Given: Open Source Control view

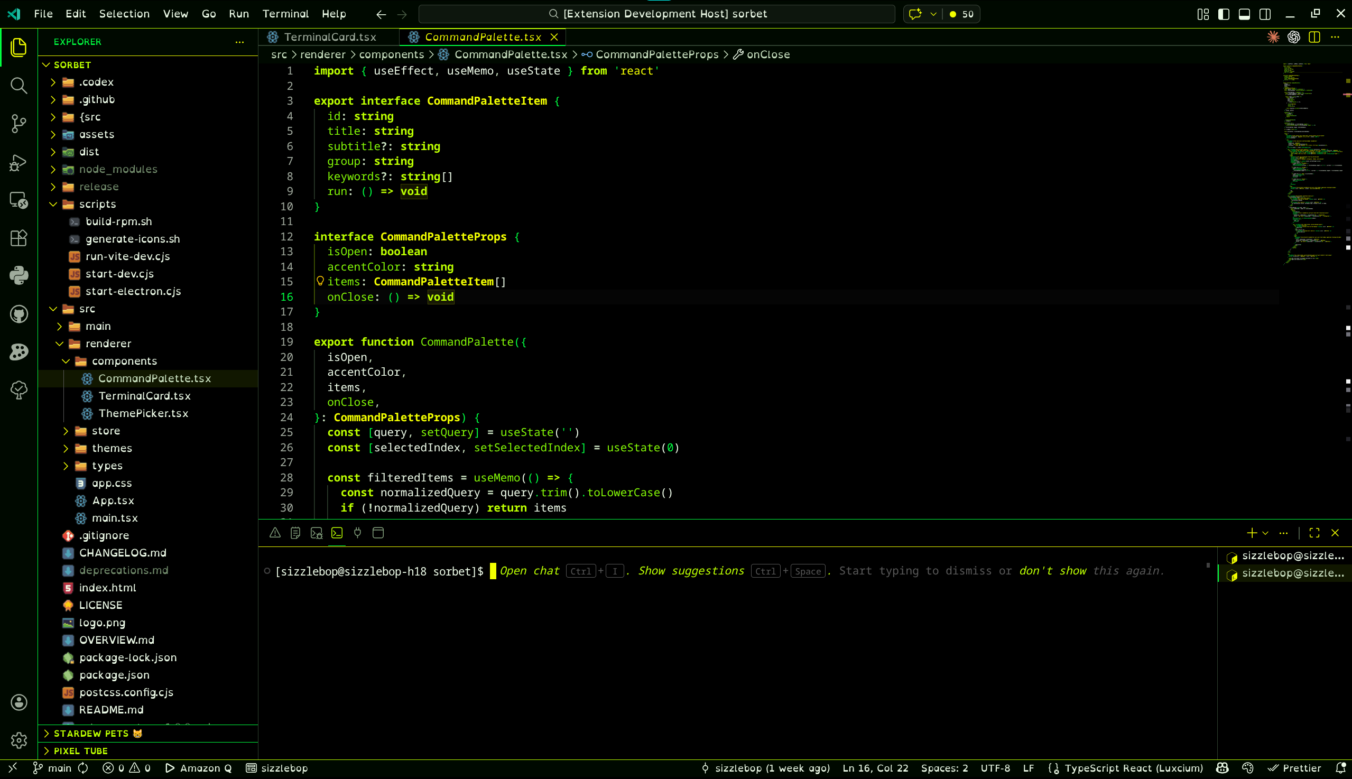Looking at the screenshot, I should pyautogui.click(x=18, y=124).
